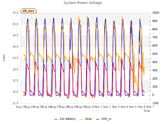The image size is (166, 124).
Task: Click the 200 right axis tick label
Action: click(155, 79)
